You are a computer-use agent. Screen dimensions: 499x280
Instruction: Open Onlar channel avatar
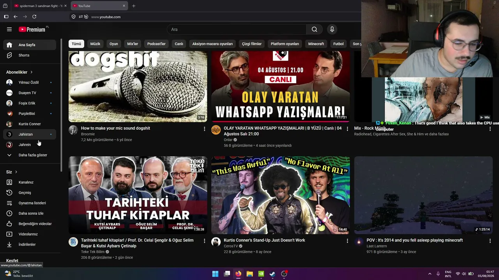click(216, 130)
